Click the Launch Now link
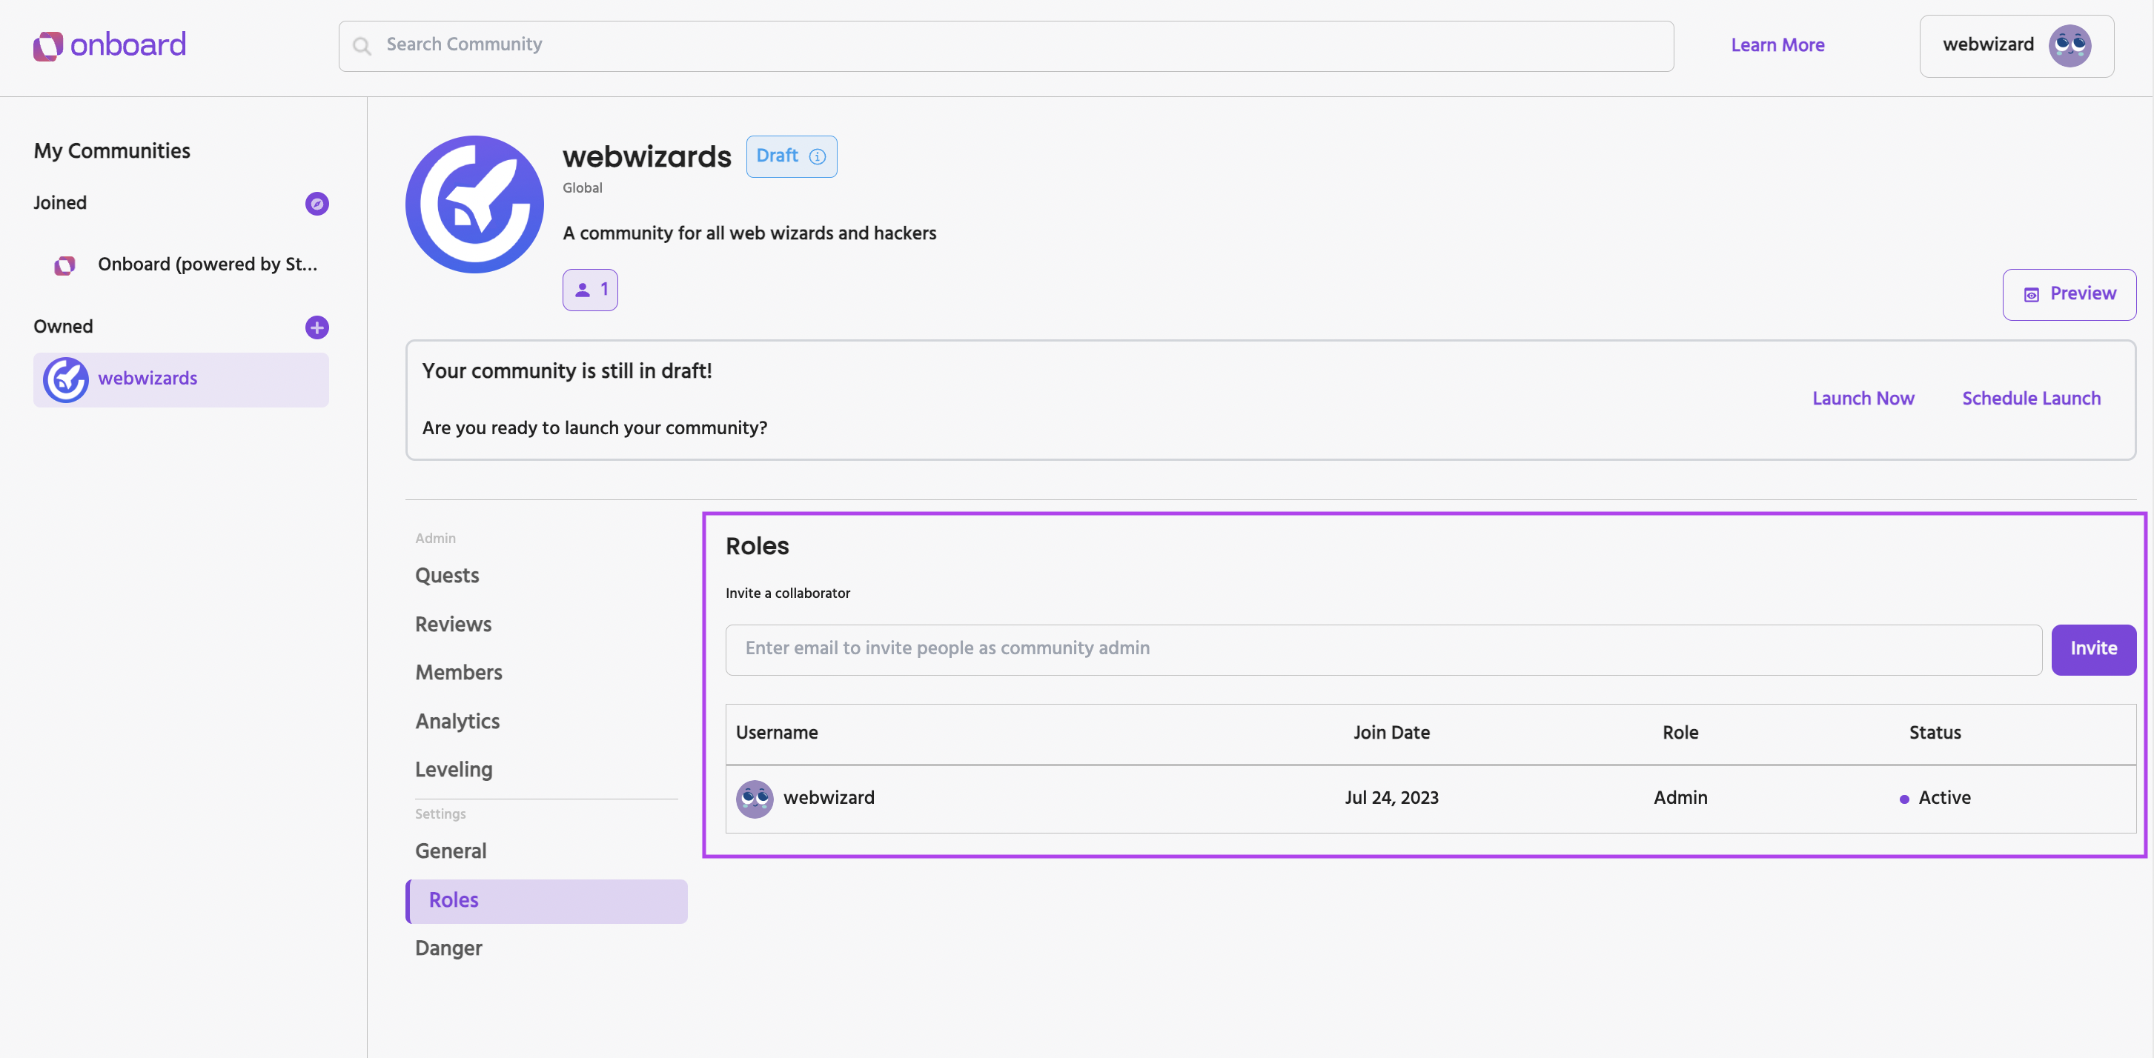This screenshot has width=2154, height=1058. pyautogui.click(x=1863, y=399)
